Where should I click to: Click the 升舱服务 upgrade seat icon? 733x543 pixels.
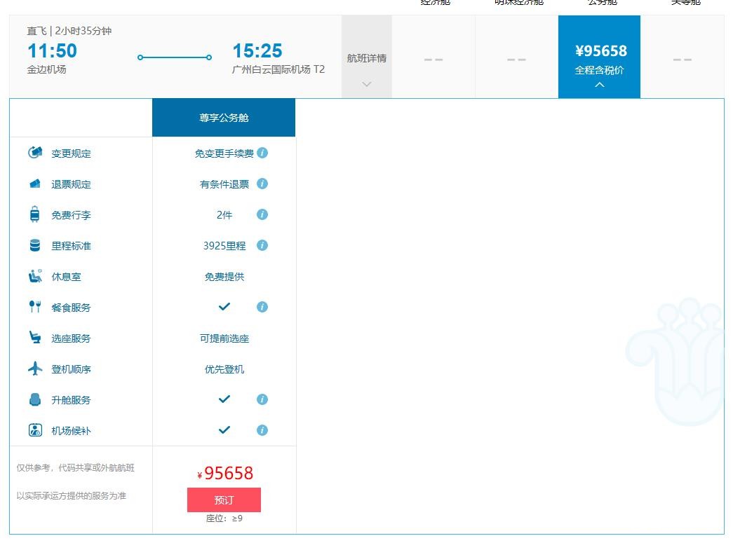(x=35, y=399)
